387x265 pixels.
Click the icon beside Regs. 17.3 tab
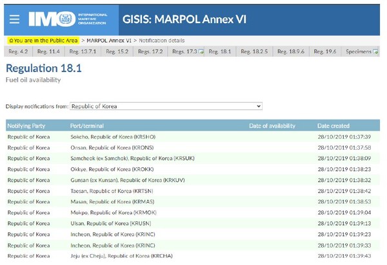click(201, 51)
